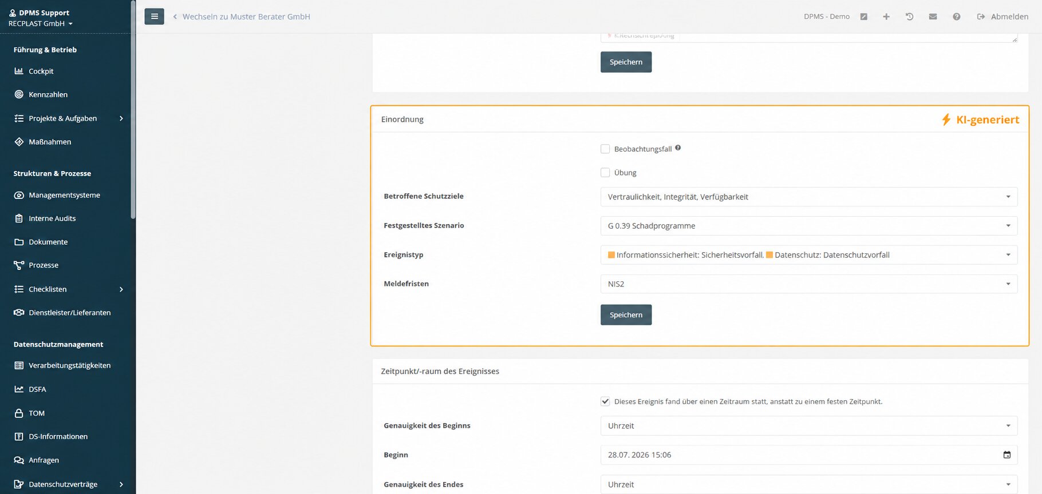The width and height of the screenshot is (1042, 494).
Task: Click the Datenschutzverträge contract icon
Action: tap(19, 484)
